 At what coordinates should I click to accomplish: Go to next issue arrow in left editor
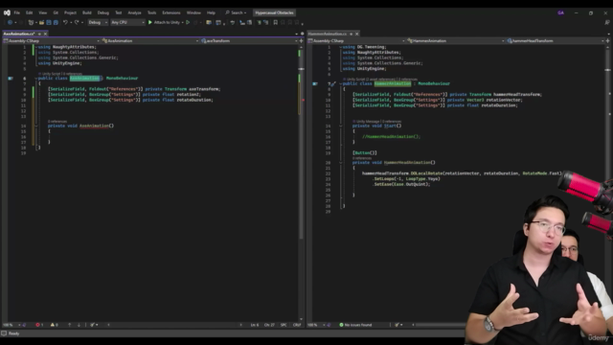[x=79, y=325]
